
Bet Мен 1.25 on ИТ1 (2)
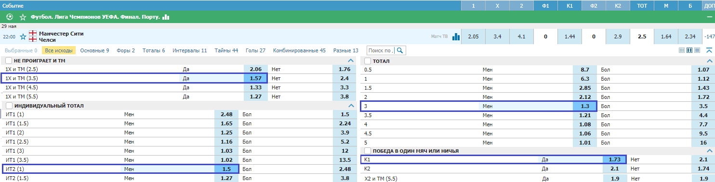click(226, 133)
